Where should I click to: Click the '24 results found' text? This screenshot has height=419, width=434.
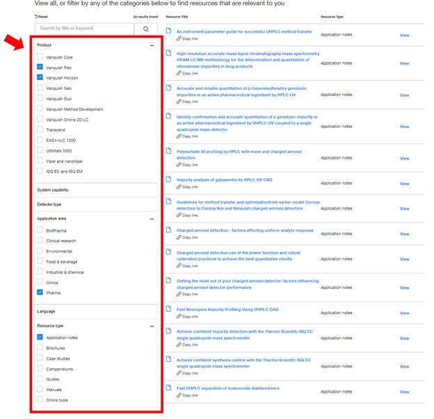click(145, 17)
